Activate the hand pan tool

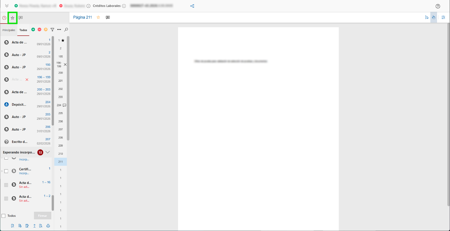[433, 17]
